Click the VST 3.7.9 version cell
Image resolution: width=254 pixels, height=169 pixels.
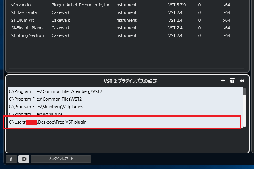[x=177, y=5]
